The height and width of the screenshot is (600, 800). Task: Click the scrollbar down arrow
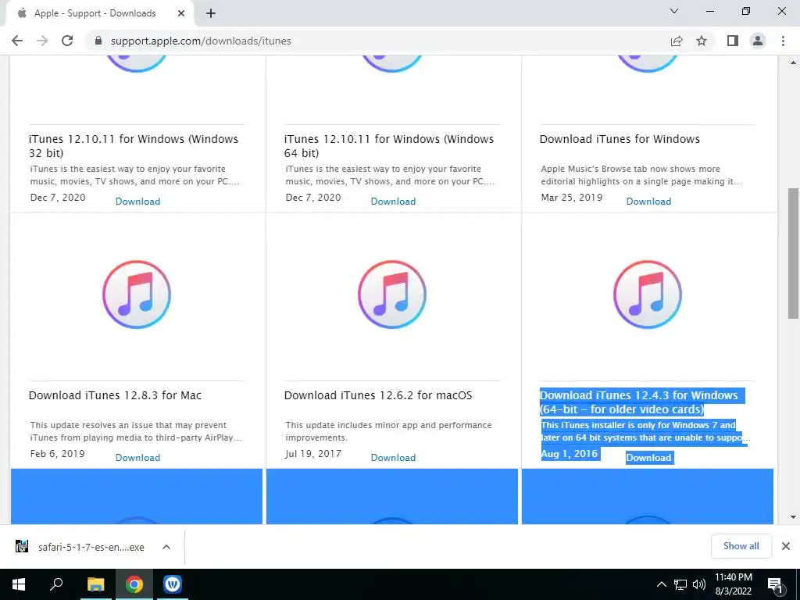point(793,517)
